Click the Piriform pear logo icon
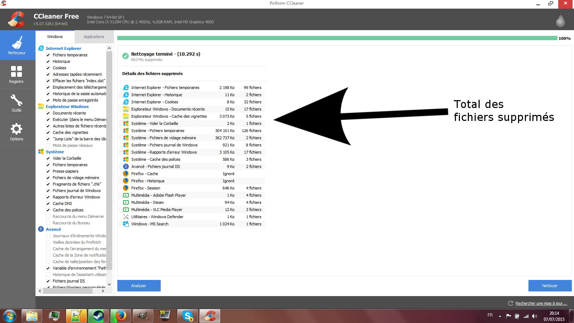This screenshot has height=323, width=574. (x=560, y=20)
